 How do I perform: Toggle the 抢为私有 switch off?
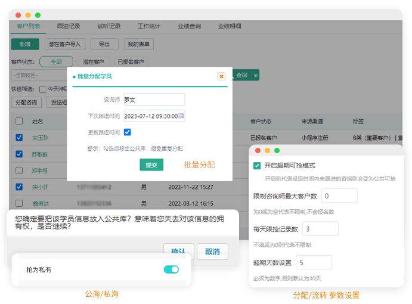pos(171,270)
